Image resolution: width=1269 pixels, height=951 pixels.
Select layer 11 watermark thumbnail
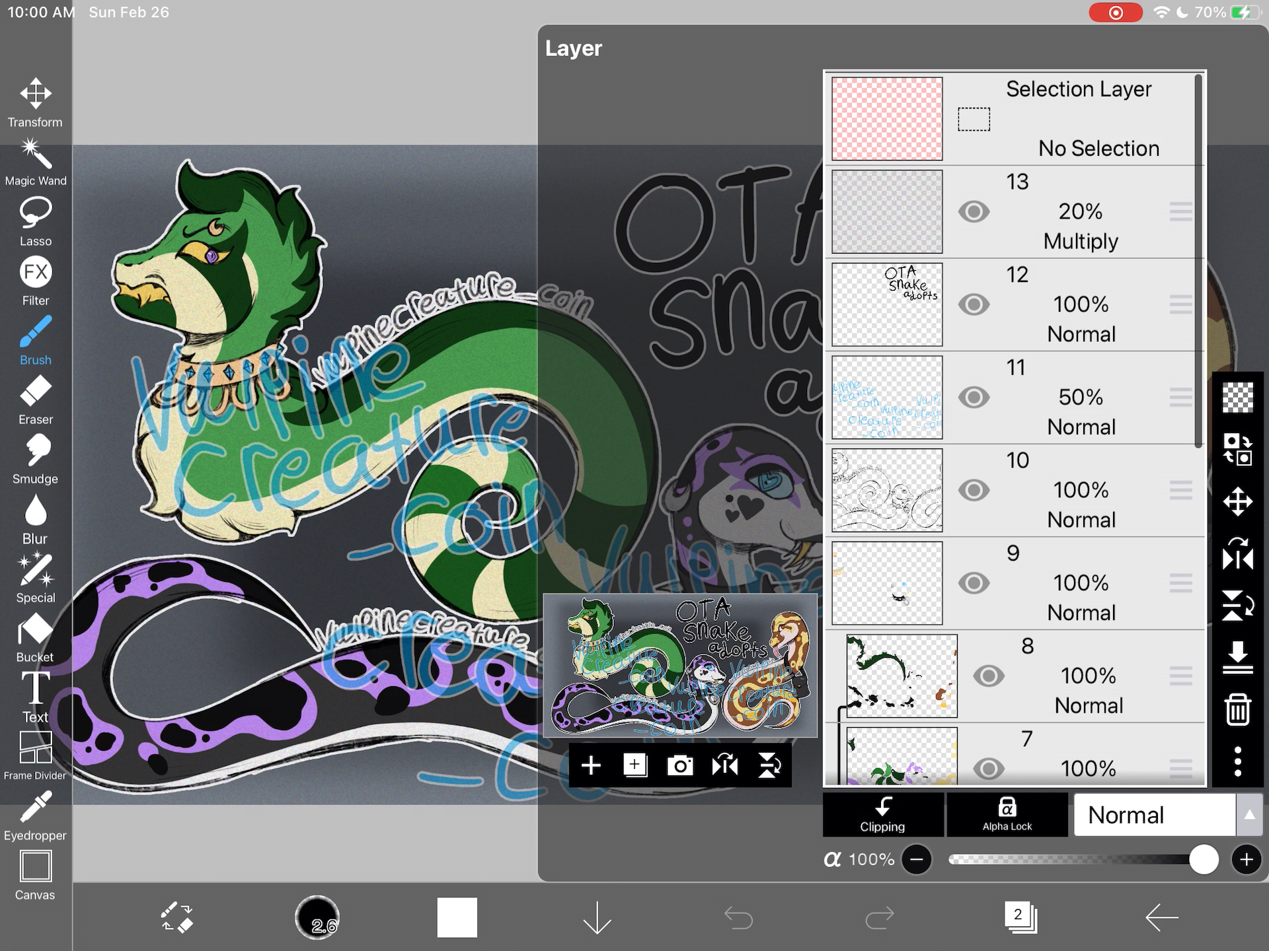(x=887, y=398)
